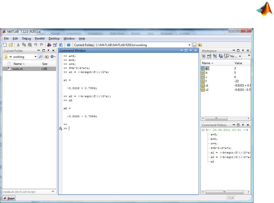Open the Profiler icon in the toolbar
The width and height of the screenshot is (274, 203).
(x=61, y=45)
